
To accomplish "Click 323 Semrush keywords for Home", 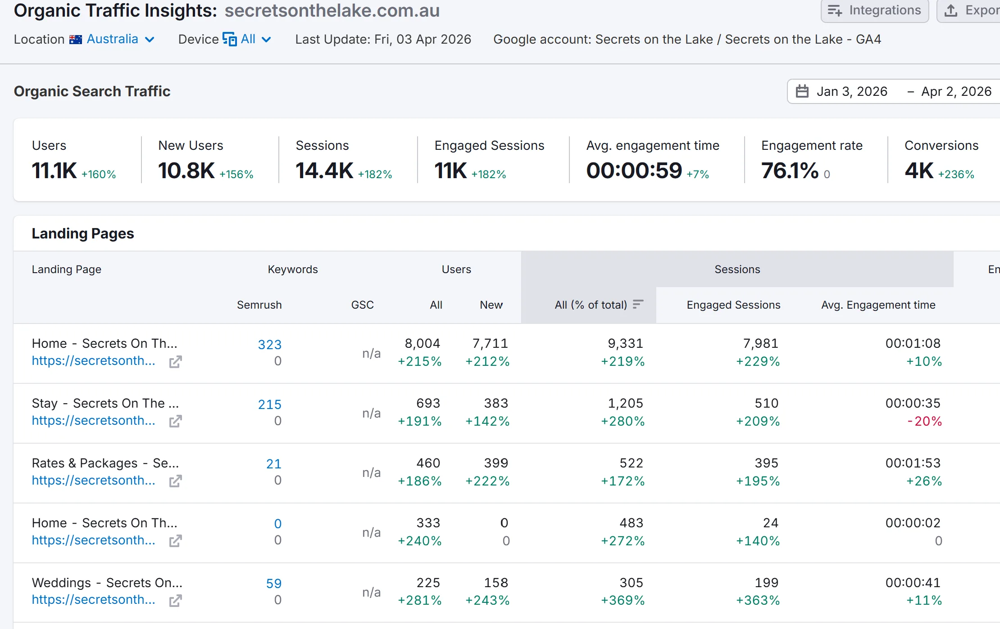I will pyautogui.click(x=270, y=345).
